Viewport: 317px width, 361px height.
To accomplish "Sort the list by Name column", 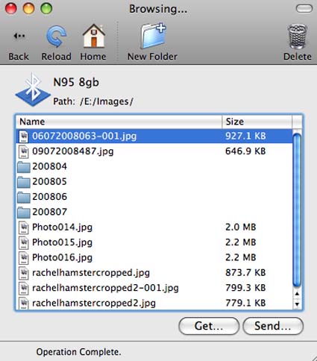I will point(119,122).
